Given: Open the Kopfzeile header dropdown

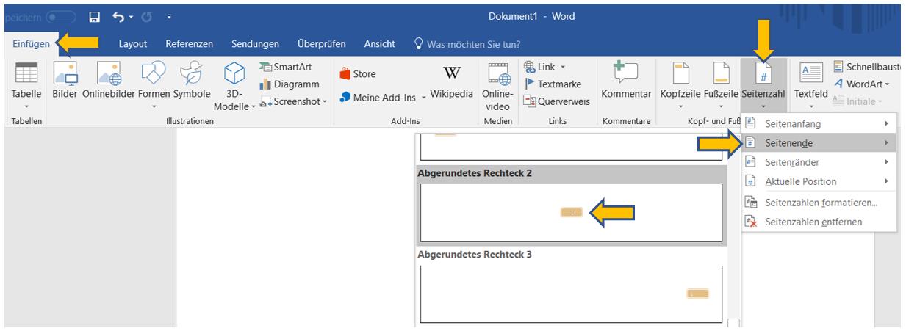Looking at the screenshot, I should point(681,82).
